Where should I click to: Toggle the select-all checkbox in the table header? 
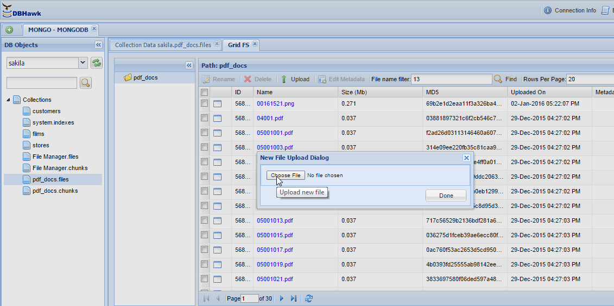click(x=204, y=92)
